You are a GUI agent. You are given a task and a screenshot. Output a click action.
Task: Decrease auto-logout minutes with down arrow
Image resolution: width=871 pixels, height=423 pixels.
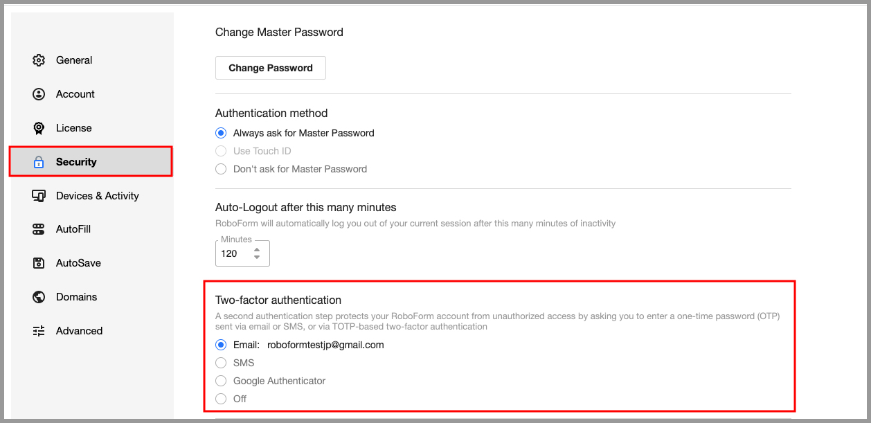pos(257,258)
